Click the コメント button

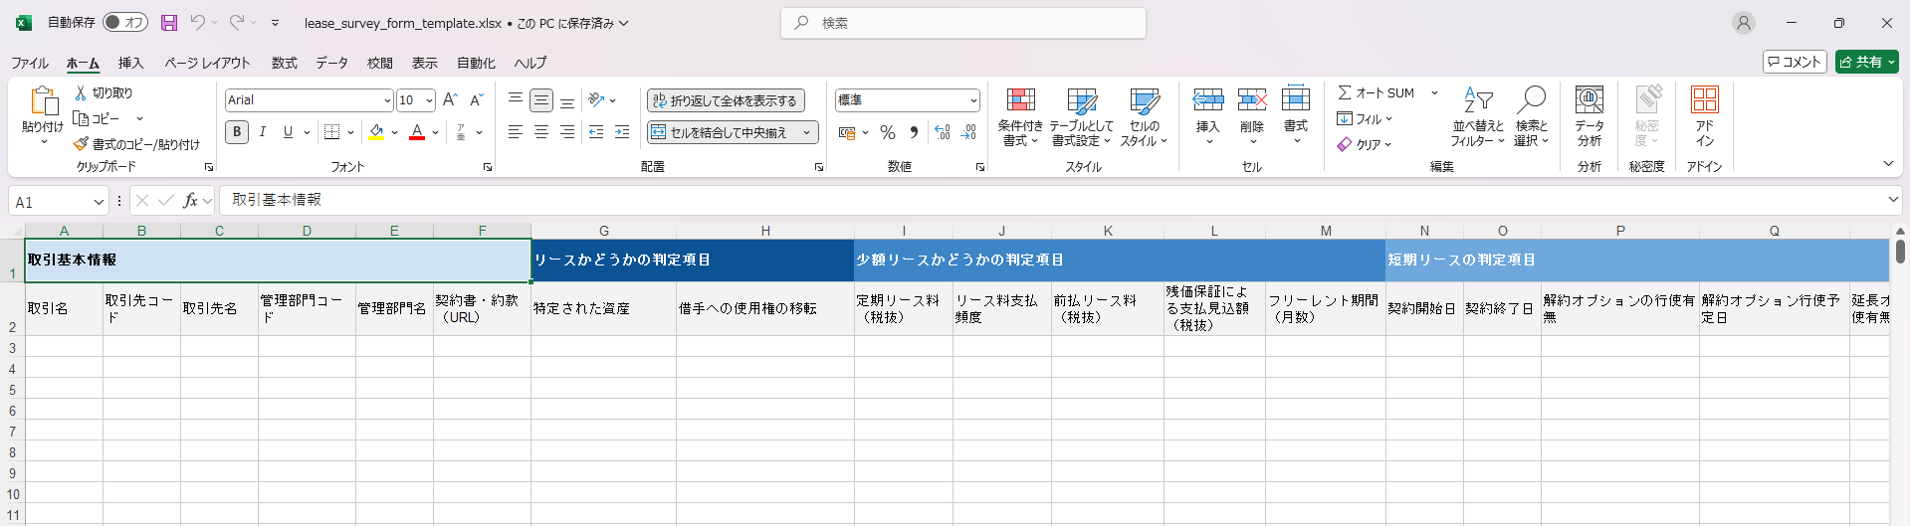tap(1795, 62)
